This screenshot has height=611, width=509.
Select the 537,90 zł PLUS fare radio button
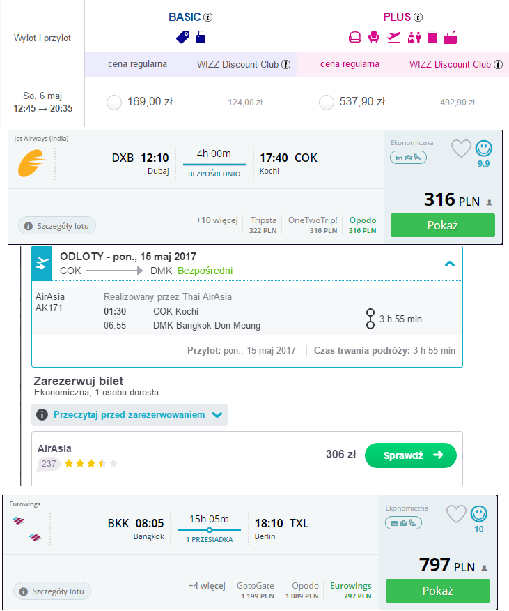(x=326, y=103)
